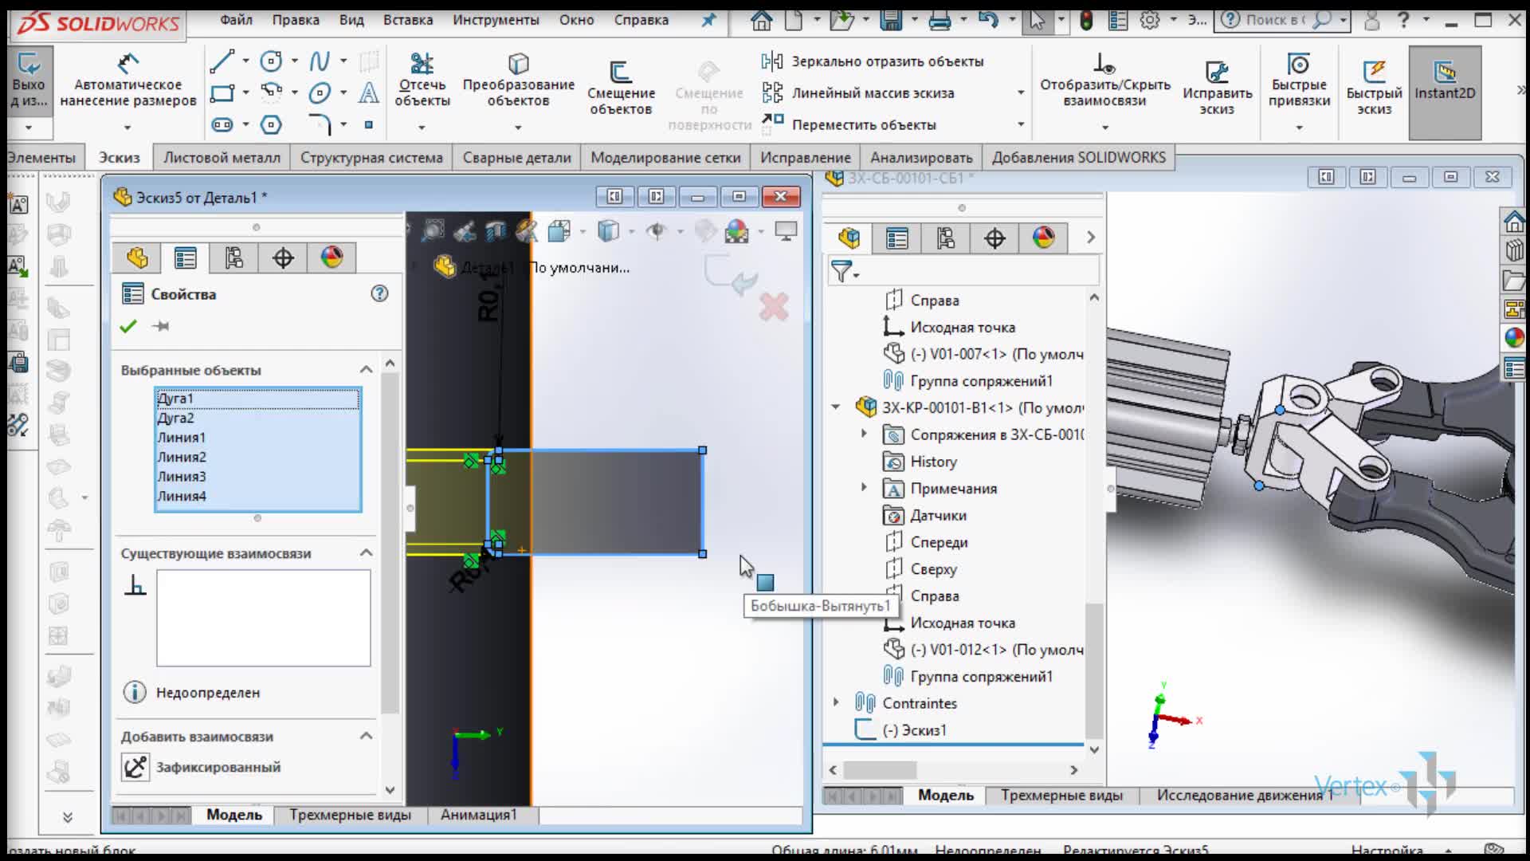Pin the Свойства property panel

coord(161,326)
